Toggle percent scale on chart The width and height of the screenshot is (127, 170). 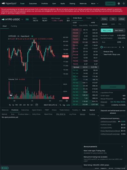tap(60, 105)
